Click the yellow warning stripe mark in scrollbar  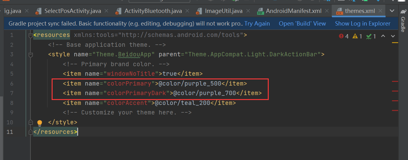395,43
